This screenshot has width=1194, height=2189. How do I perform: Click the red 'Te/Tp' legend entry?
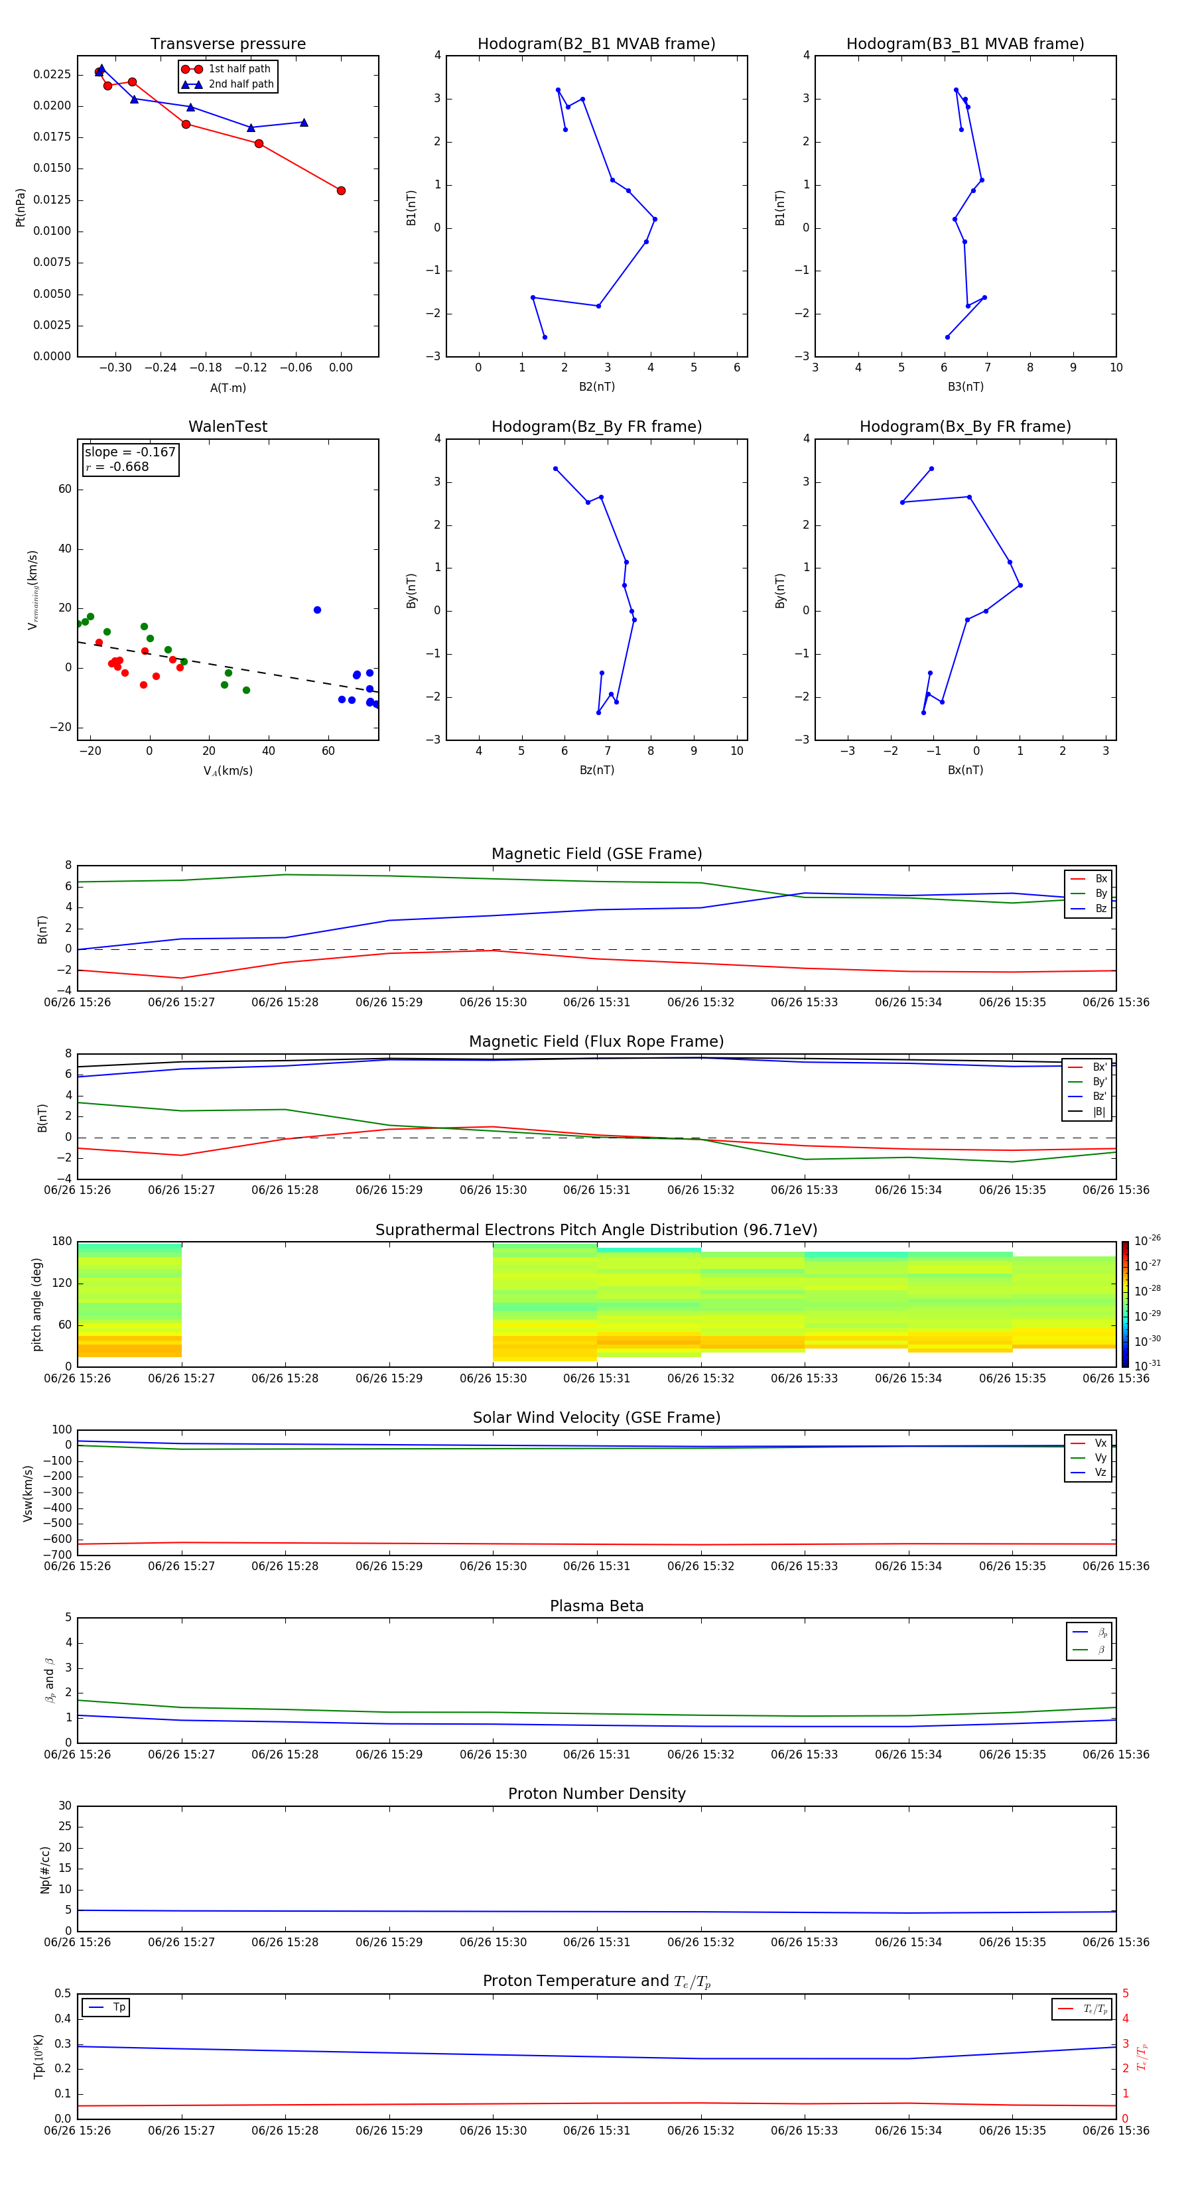(x=1083, y=2009)
